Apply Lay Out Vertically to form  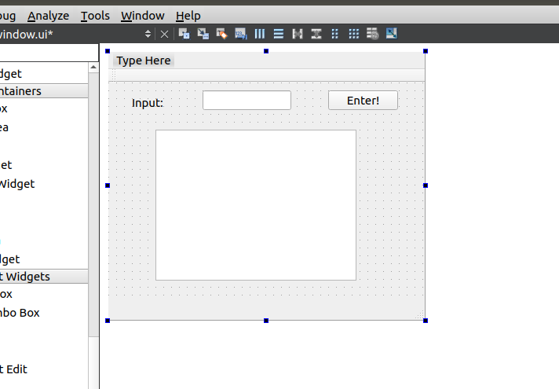278,34
